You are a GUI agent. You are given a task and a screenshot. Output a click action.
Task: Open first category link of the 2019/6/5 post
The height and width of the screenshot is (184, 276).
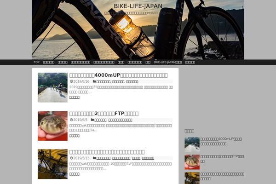(x=100, y=120)
